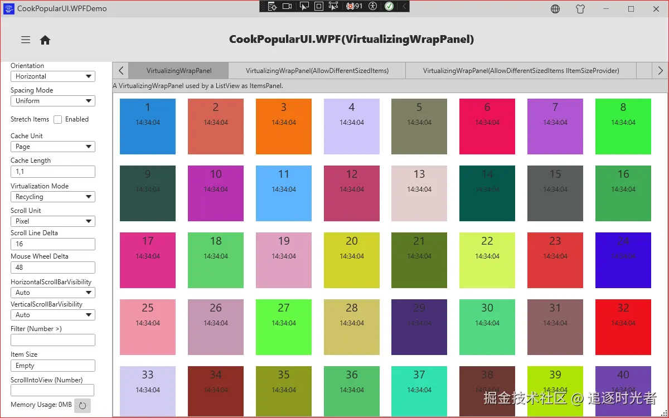669x418 pixels.
Task: Select orange item 3
Action: pos(284,127)
